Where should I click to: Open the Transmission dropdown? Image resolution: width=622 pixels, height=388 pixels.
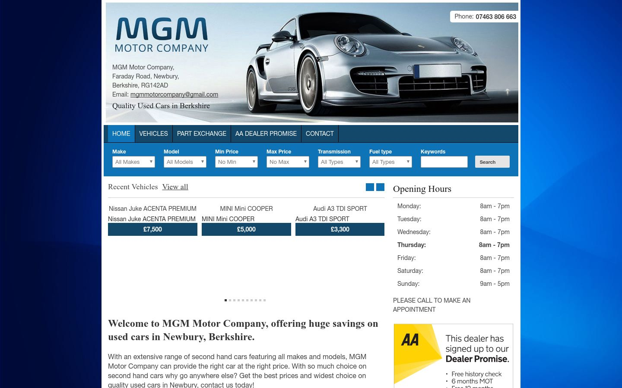(x=339, y=162)
